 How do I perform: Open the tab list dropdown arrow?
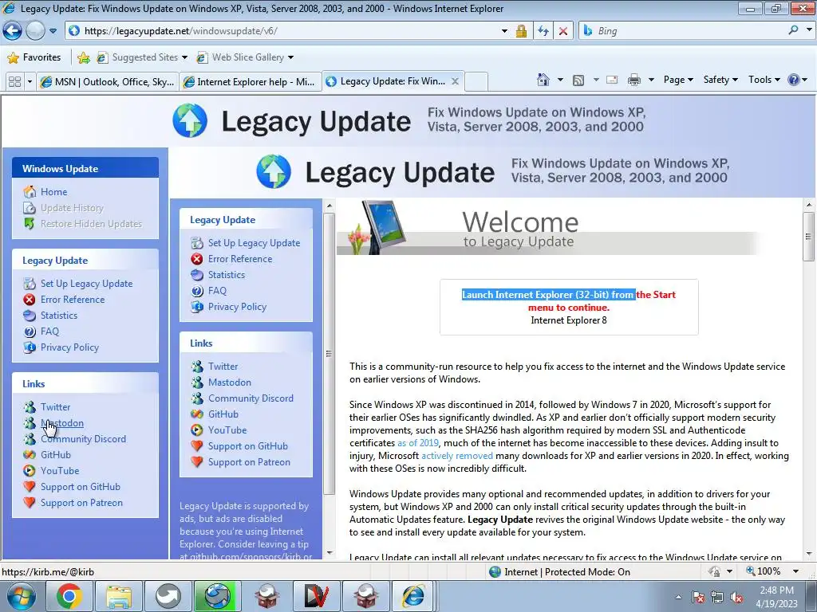click(30, 82)
